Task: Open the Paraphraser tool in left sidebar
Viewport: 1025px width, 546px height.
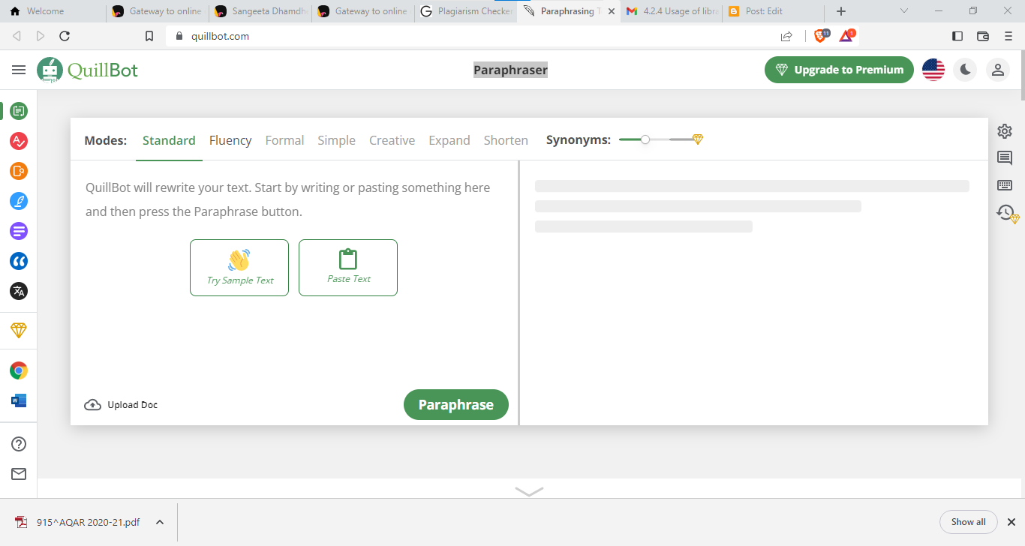Action: (x=19, y=111)
